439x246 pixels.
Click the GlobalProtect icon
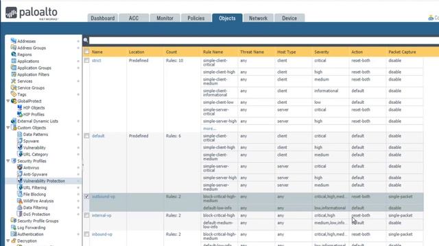pos(14,101)
